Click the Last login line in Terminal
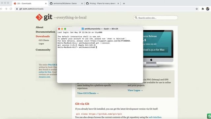Image resolution: width=211 pixels, height=119 pixels. pos(80,32)
